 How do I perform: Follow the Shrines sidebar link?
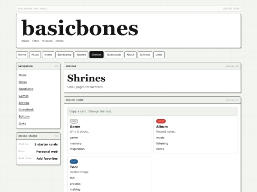(24, 103)
